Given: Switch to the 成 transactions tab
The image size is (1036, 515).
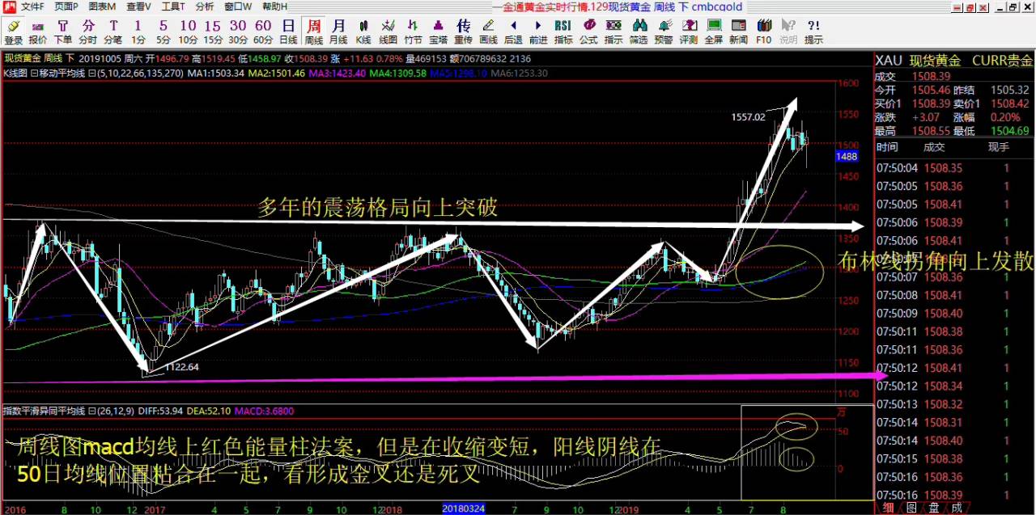Looking at the screenshot, I should (956, 508).
